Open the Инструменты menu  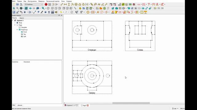pyautogui.click(x=32, y=1)
